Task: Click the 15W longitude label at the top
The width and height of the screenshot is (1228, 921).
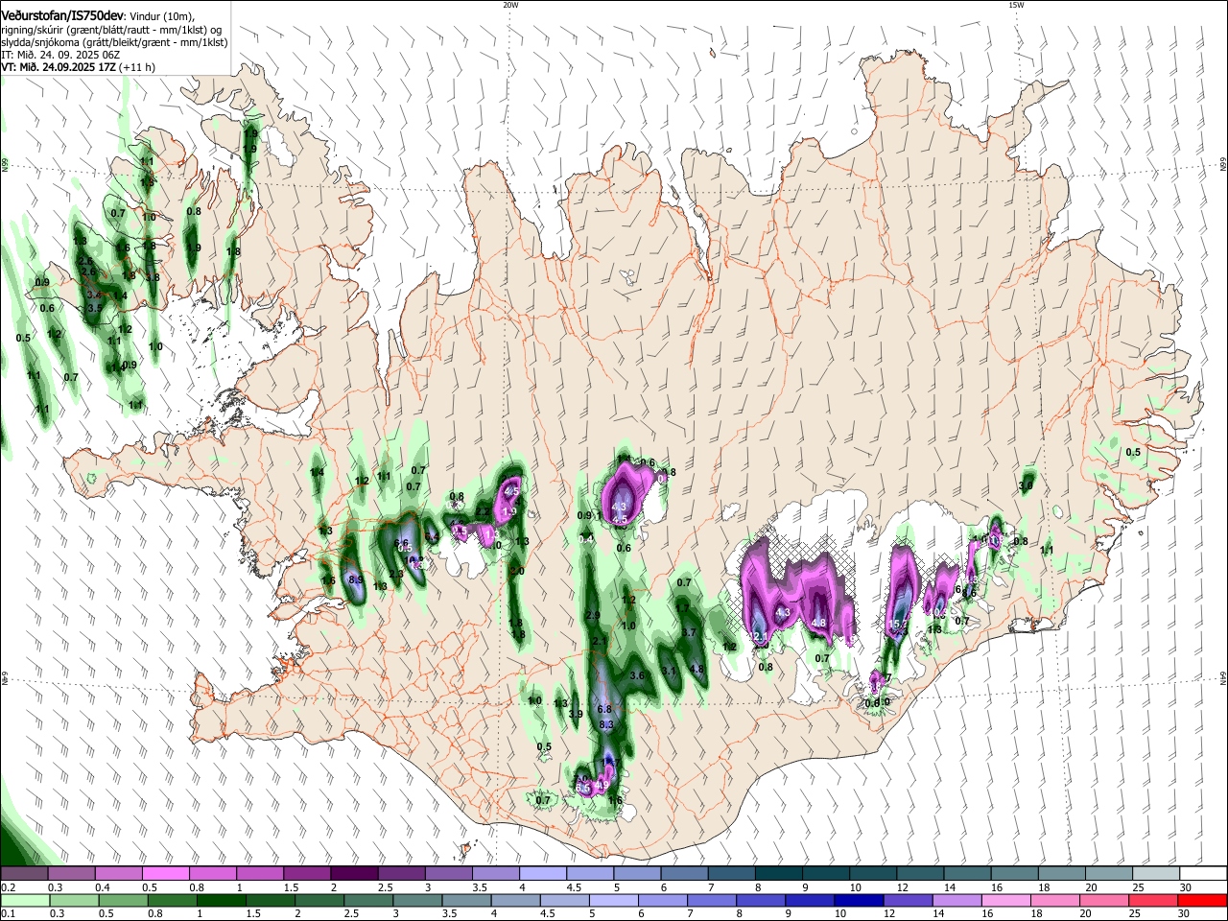Action: tap(1016, 5)
